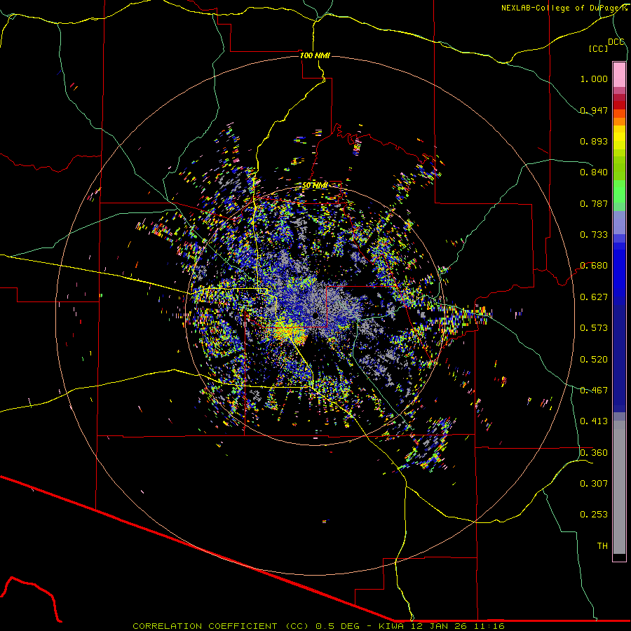Click the 11:16 timestamp in the footer

click(488, 626)
